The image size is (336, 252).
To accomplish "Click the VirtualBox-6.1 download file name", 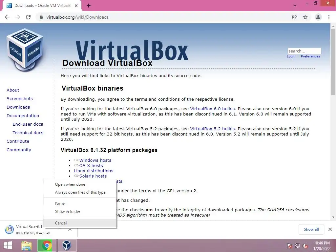I will click(x=30, y=226).
